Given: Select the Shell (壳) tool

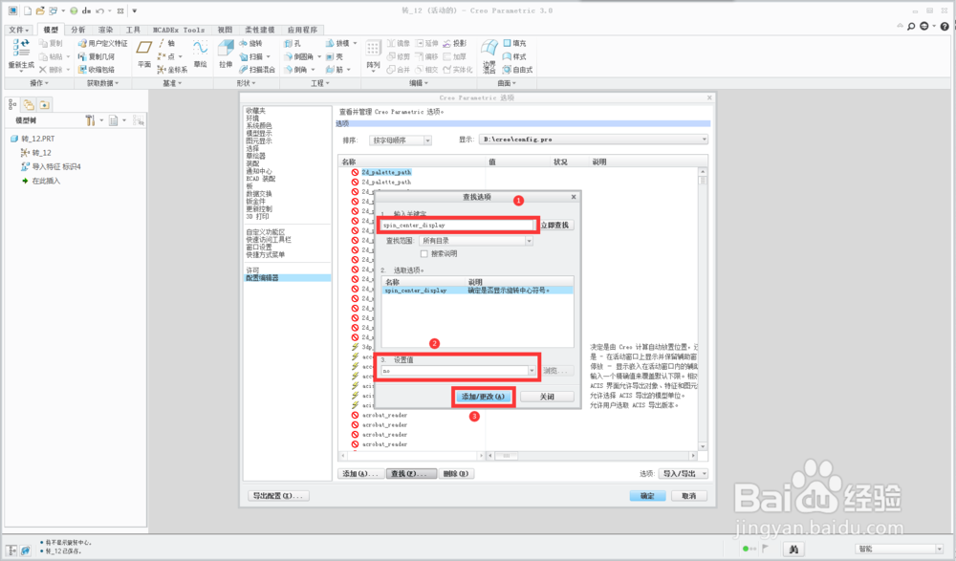Looking at the screenshot, I should click(334, 56).
